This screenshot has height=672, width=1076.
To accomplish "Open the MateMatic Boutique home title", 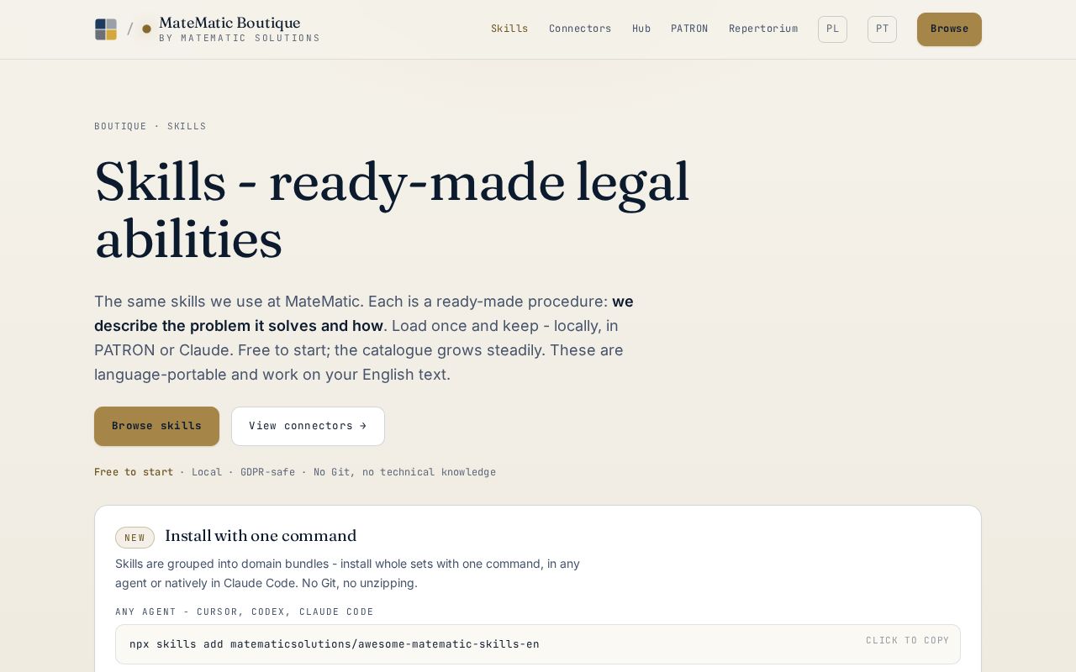I will tap(229, 24).
